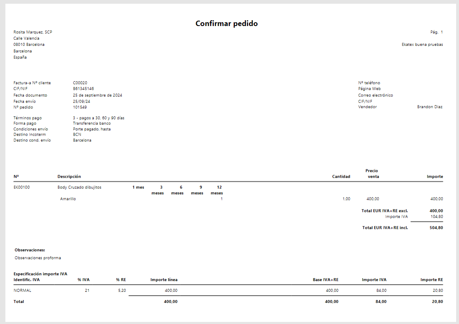The height and width of the screenshot is (324, 459).
Task: Select the customer name Rosita Marquez, SCP
Action: (33, 32)
